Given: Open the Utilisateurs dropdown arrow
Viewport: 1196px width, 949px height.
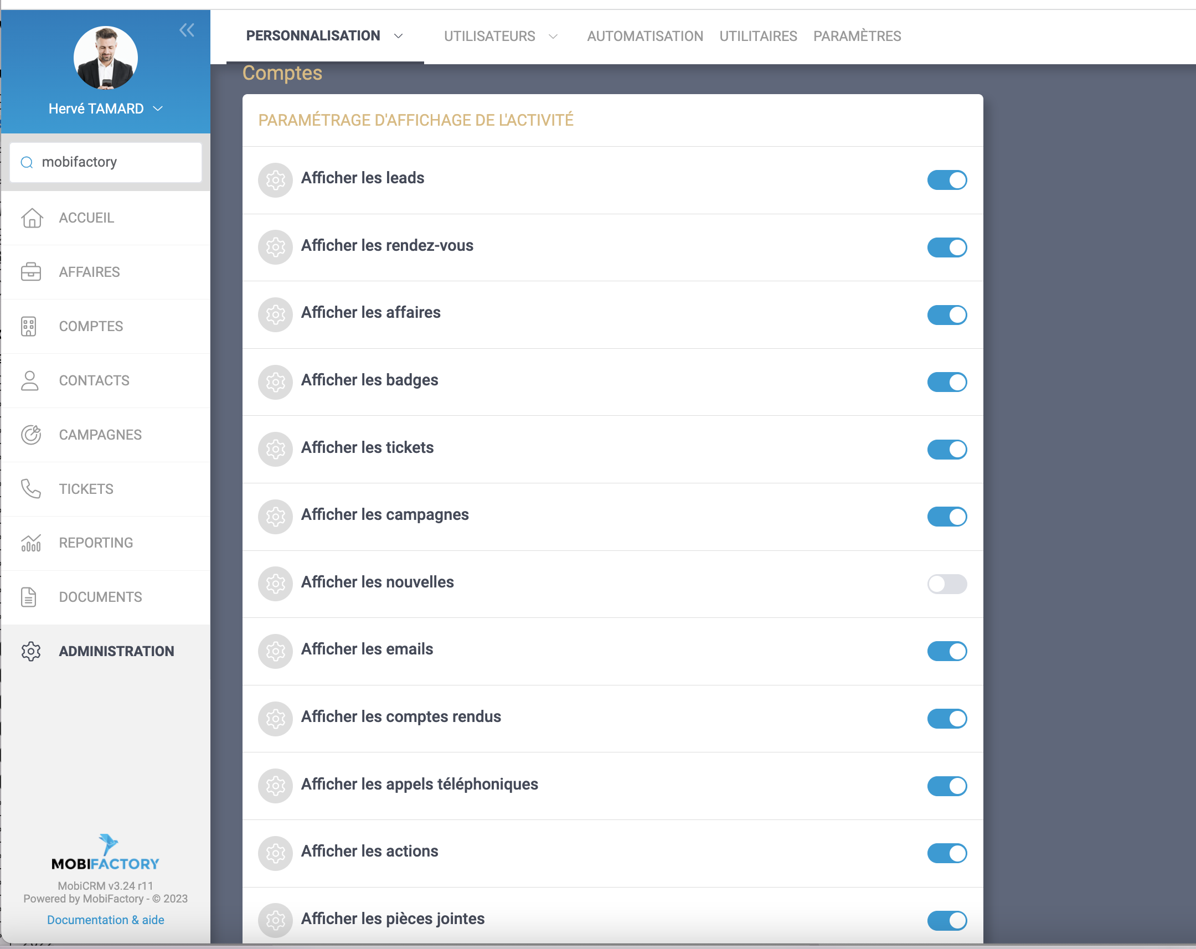Looking at the screenshot, I should 553,37.
